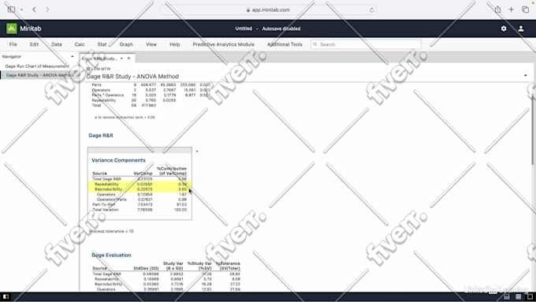The height and width of the screenshot is (302, 536).
Task: Toggle the Navigator pane icon in bottom bar
Action: 6,296
